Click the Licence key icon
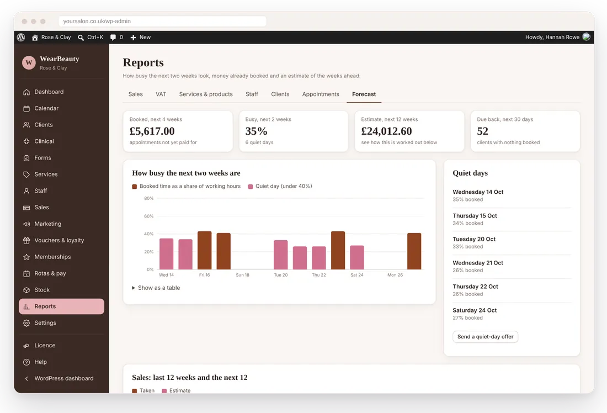Viewport: 607px width, 413px height. [26, 346]
